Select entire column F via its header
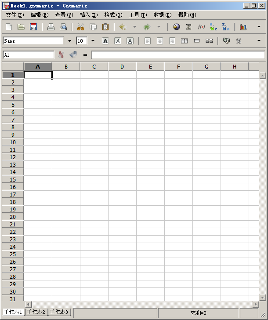This screenshot has width=268, height=320. coord(178,67)
